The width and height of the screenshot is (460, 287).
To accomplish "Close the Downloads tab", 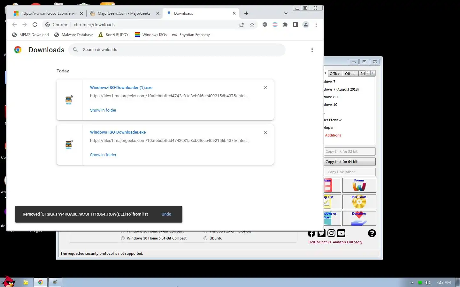I will point(234,13).
